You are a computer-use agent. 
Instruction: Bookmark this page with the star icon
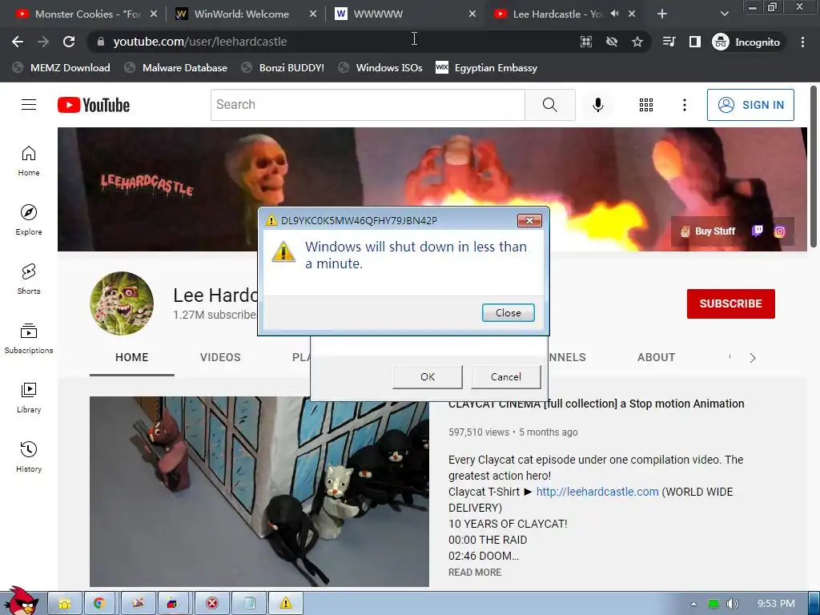pyautogui.click(x=637, y=42)
